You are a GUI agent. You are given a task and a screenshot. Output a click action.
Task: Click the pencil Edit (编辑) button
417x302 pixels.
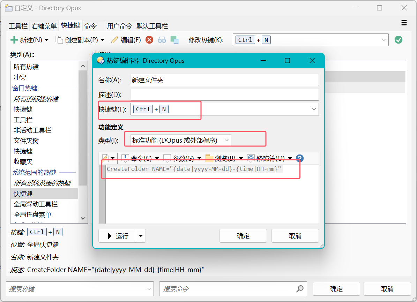pos(126,40)
